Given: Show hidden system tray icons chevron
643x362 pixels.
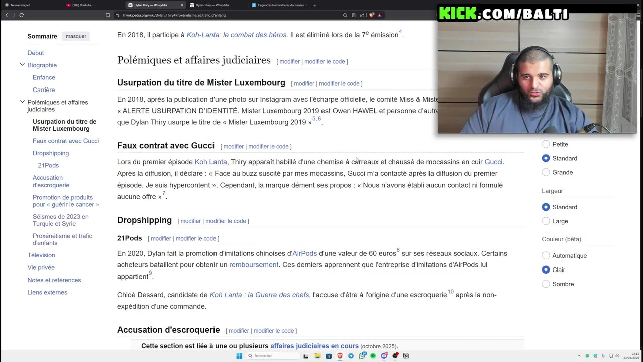Looking at the screenshot, I should pos(579,356).
